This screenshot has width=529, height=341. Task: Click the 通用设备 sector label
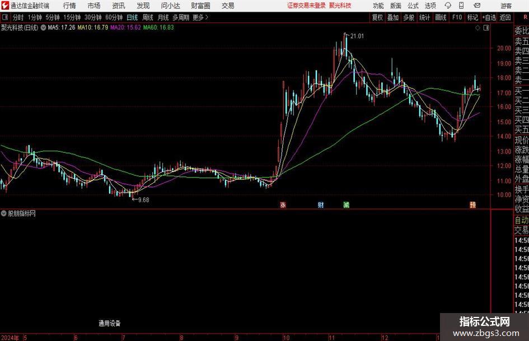point(110,323)
